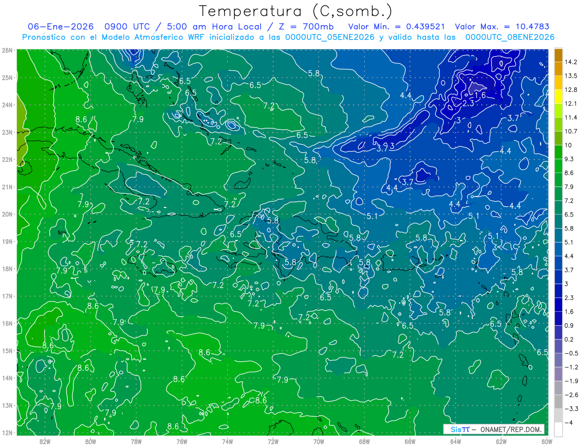
Task: Click the 74W longitude axis label
Action: point(227,441)
